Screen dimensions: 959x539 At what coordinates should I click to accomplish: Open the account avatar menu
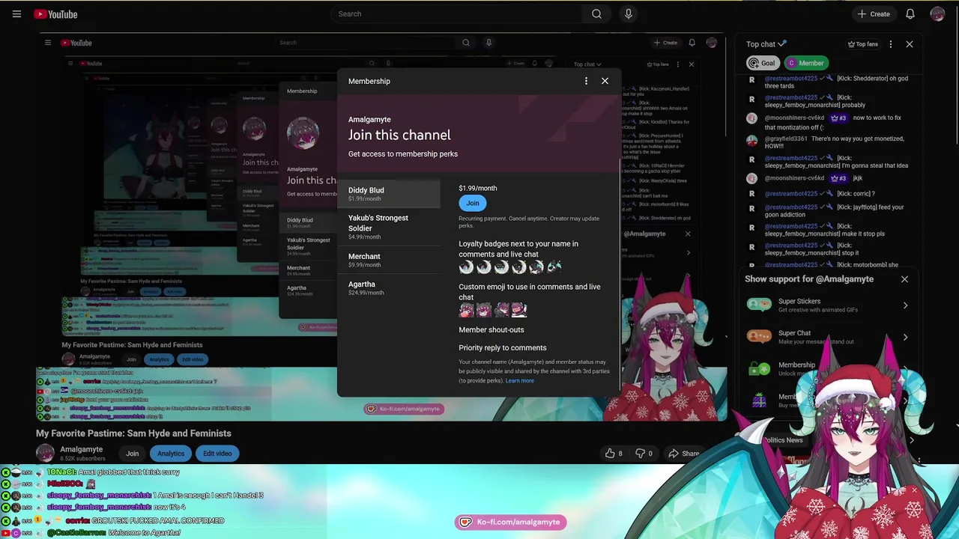(937, 13)
